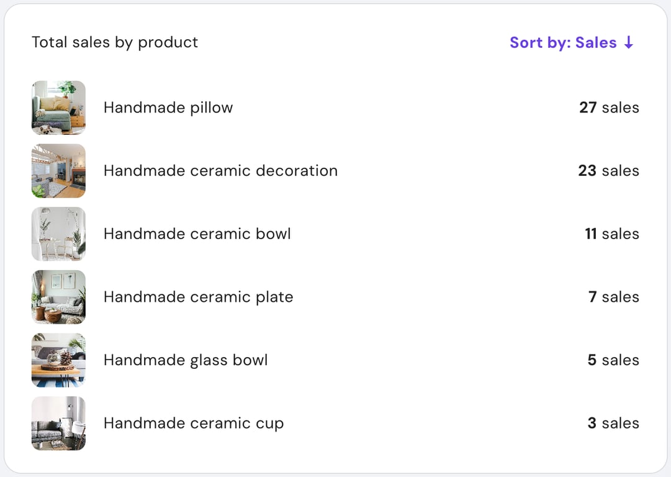Click the downward sort arrow icon
The width and height of the screenshot is (671, 477).
click(x=630, y=42)
